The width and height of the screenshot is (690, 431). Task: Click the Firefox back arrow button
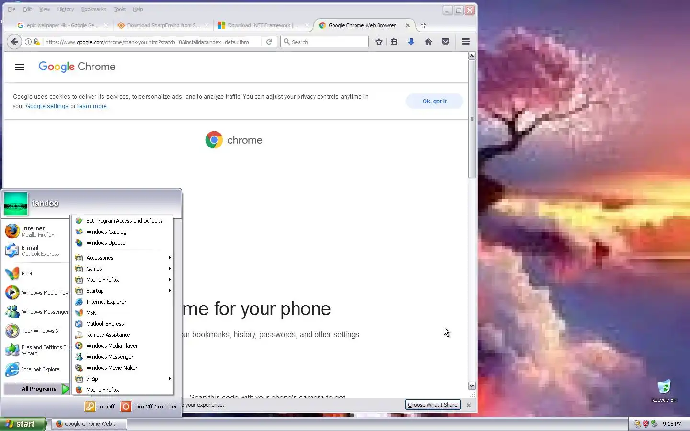click(x=14, y=42)
